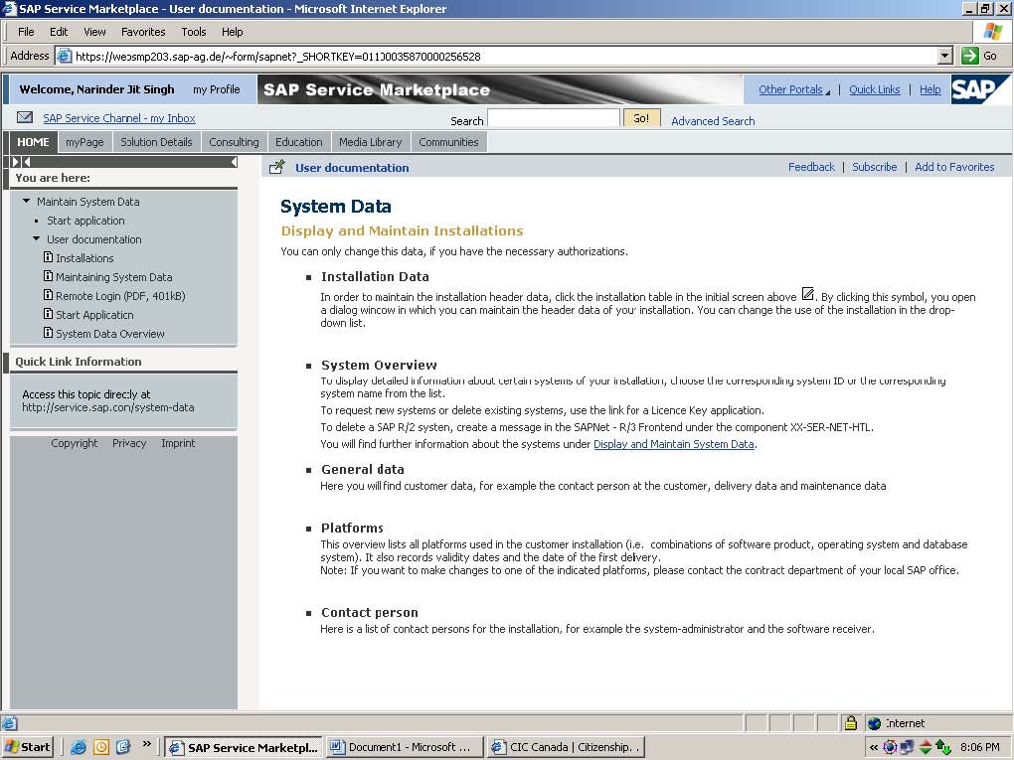Open the File menu

pyautogui.click(x=26, y=32)
